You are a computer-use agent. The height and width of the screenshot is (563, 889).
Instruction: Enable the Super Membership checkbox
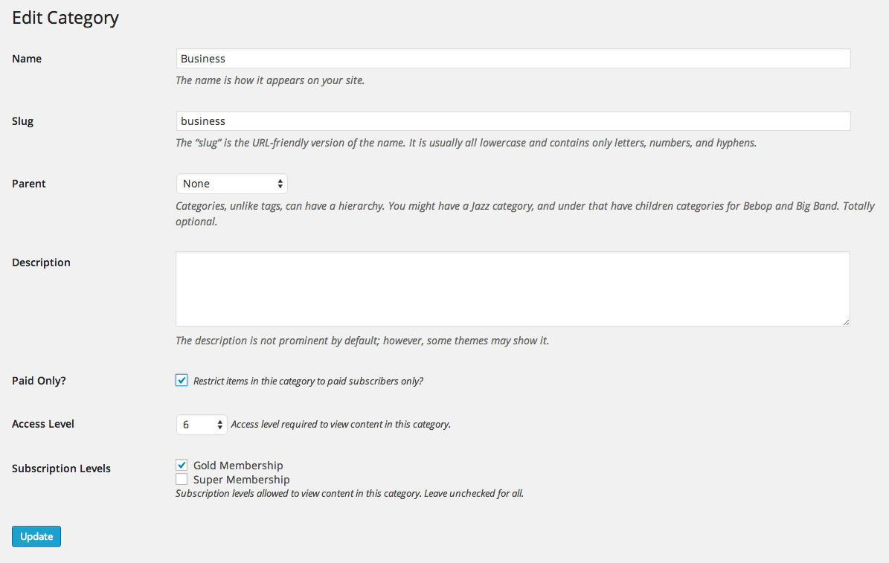tap(182, 480)
